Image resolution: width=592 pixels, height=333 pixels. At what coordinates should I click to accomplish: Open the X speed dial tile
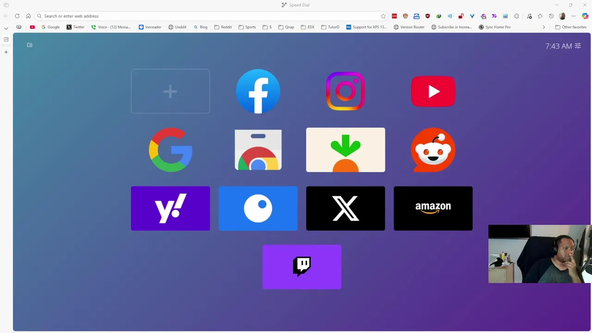pos(345,209)
